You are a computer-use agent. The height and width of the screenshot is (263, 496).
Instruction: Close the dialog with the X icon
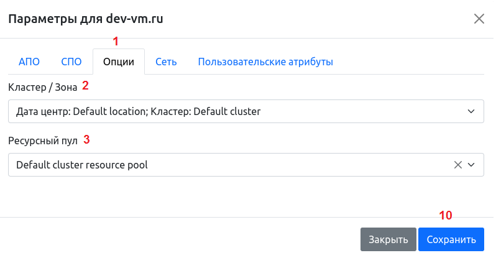(479, 19)
